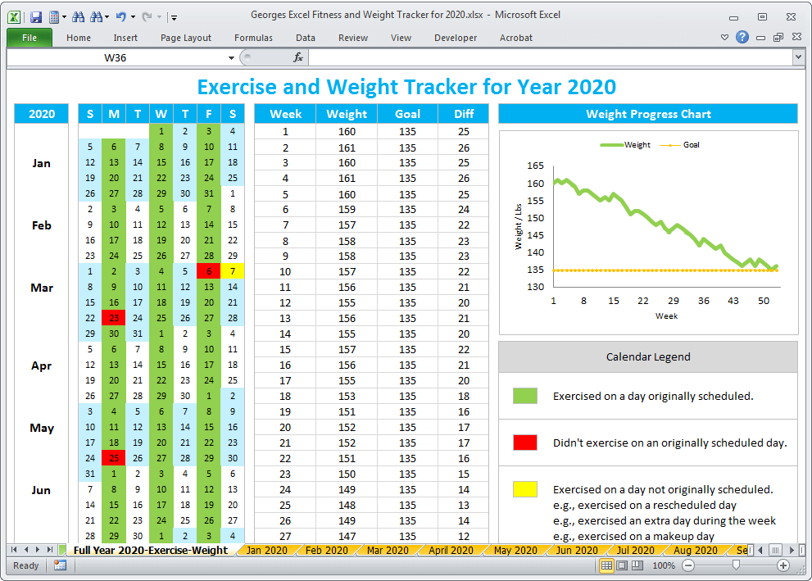Open Microsoft Excel Help question mark
Screen dimensions: 812x581
[x=742, y=37]
